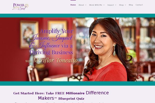Open the Contact page
The image size is (155, 103).
coord(139,5)
